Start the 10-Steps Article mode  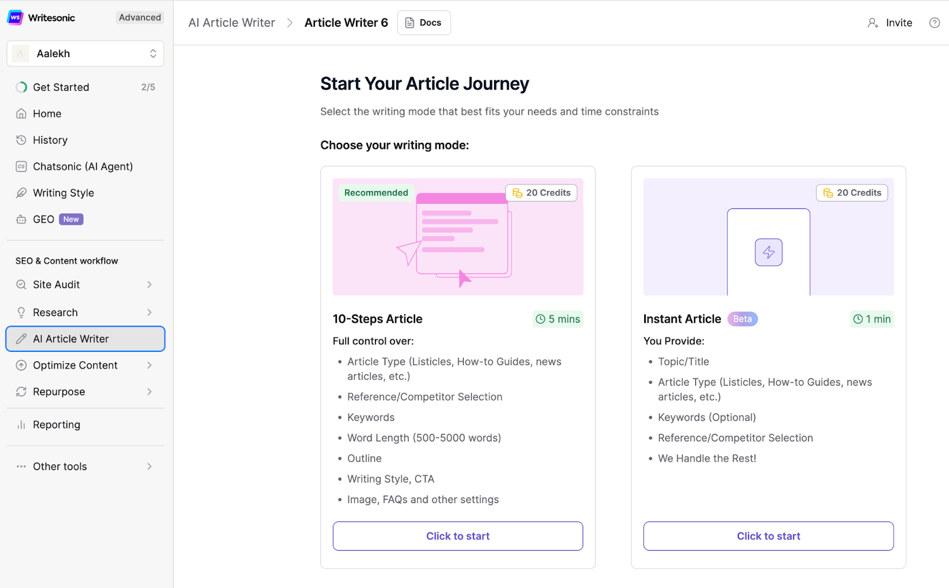click(x=457, y=536)
